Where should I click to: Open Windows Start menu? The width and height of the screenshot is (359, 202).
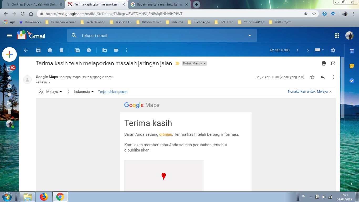point(7,197)
